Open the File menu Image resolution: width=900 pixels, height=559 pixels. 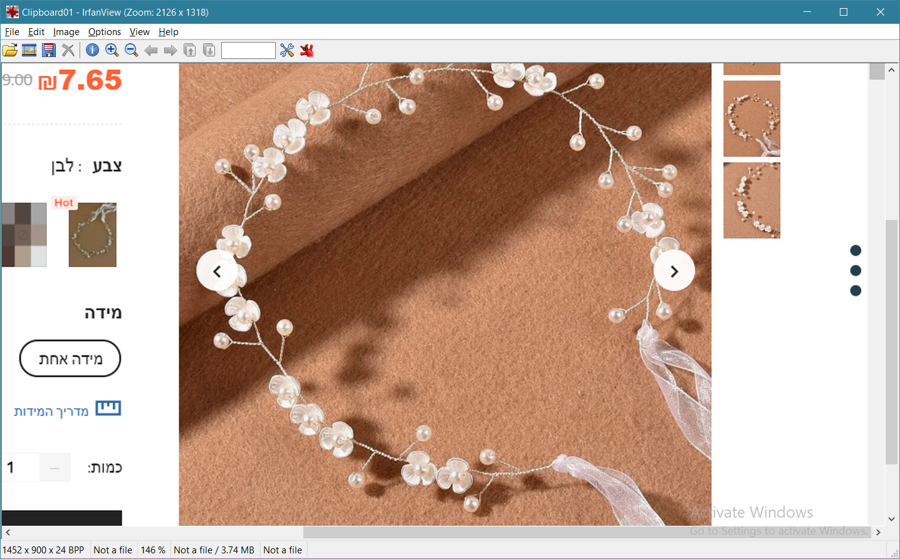[x=12, y=32]
